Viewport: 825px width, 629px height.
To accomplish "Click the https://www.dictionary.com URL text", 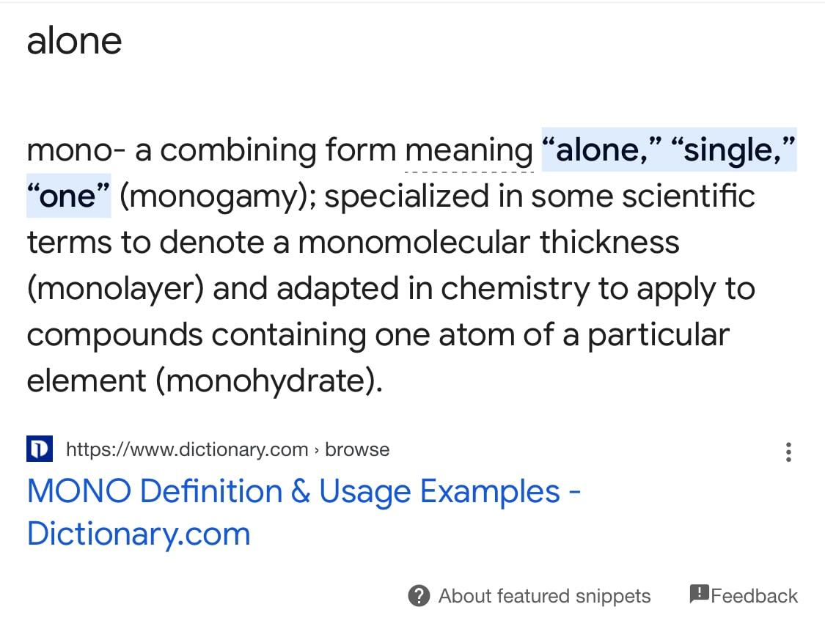I will click(187, 449).
